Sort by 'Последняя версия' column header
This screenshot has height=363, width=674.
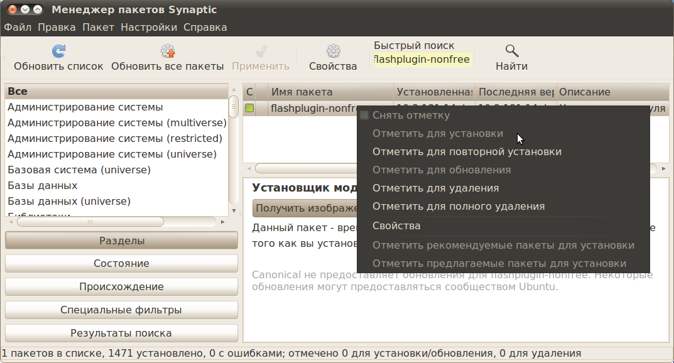pos(516,92)
